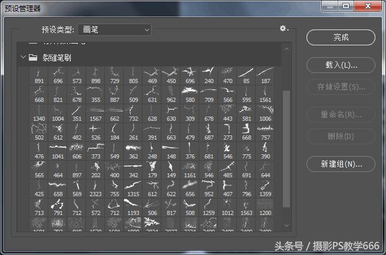
Task: Select the 裂缝笔刷 group name
Action: [x=57, y=58]
